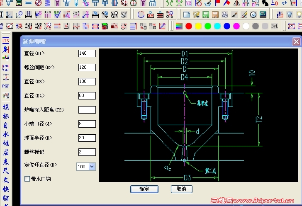
Task: Click the light bulb layer icon
Action: pyautogui.click(x=290, y=15)
